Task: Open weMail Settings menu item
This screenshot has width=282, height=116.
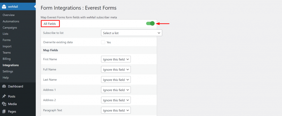Action: coord(8,71)
